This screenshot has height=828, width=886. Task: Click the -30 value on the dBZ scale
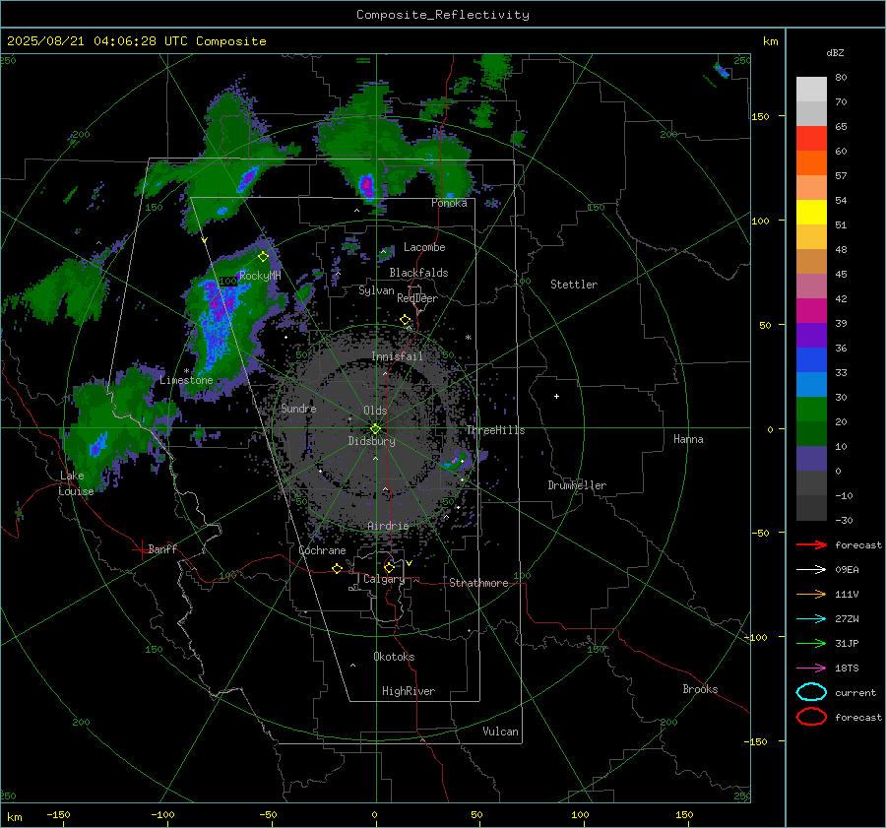(844, 521)
